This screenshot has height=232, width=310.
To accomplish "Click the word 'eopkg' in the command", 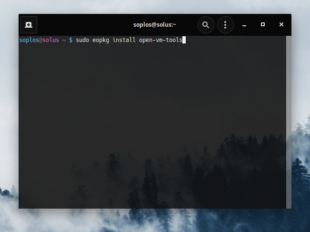I will coord(100,40).
